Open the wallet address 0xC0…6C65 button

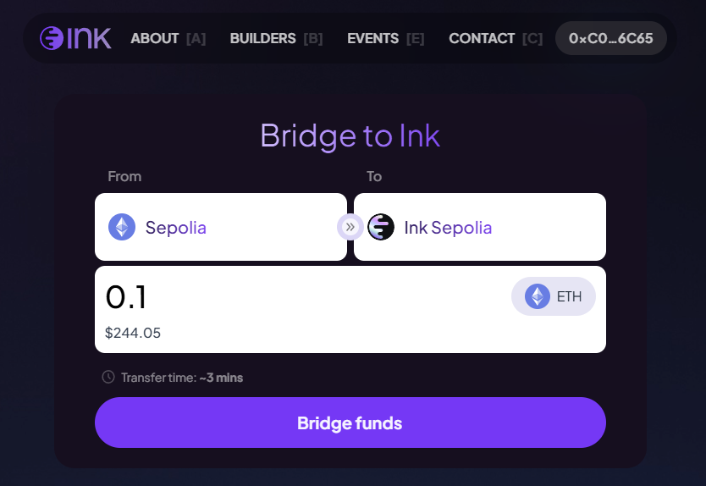(610, 39)
